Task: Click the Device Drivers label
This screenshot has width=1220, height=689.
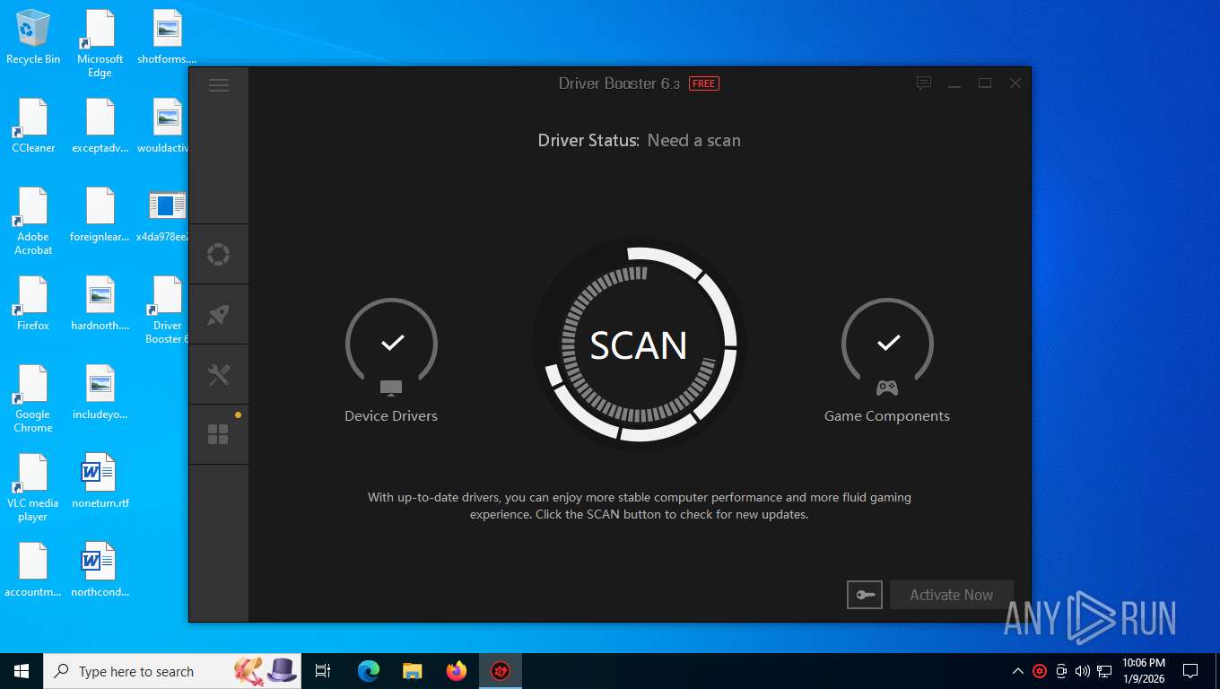Action: [391, 416]
